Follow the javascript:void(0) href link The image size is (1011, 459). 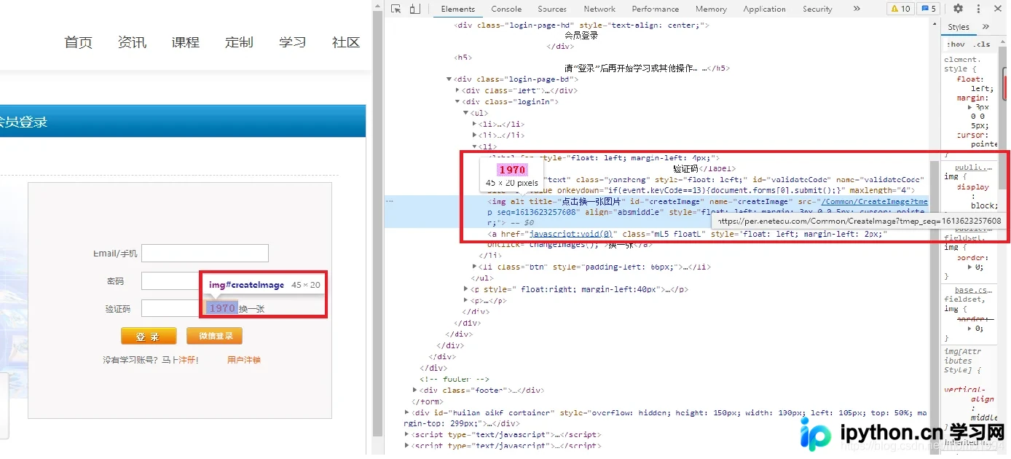(x=570, y=234)
